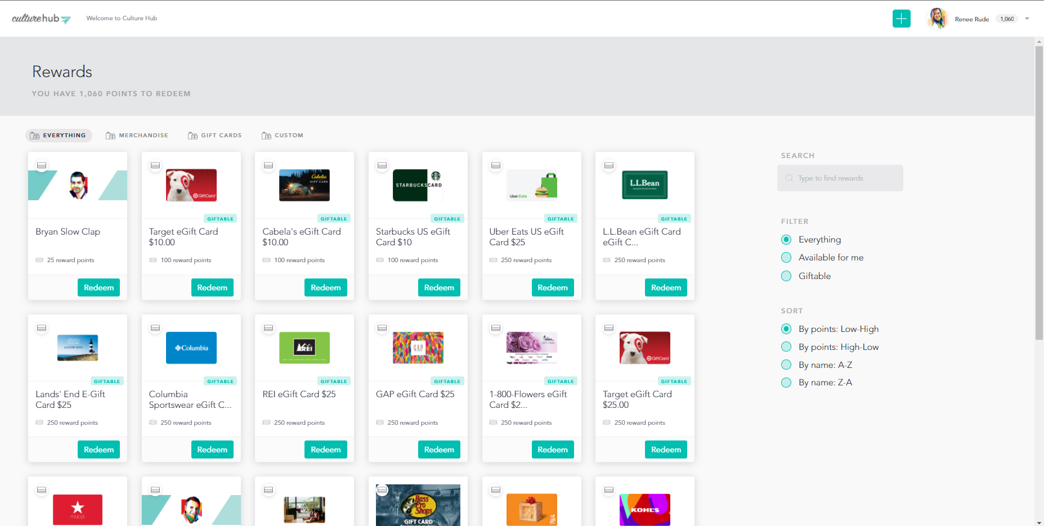
Task: Sort by name A-Z
Action: (817, 365)
